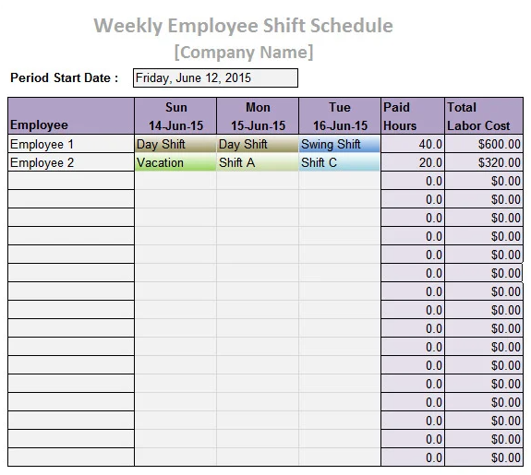Click the Employee column header

tap(71, 116)
